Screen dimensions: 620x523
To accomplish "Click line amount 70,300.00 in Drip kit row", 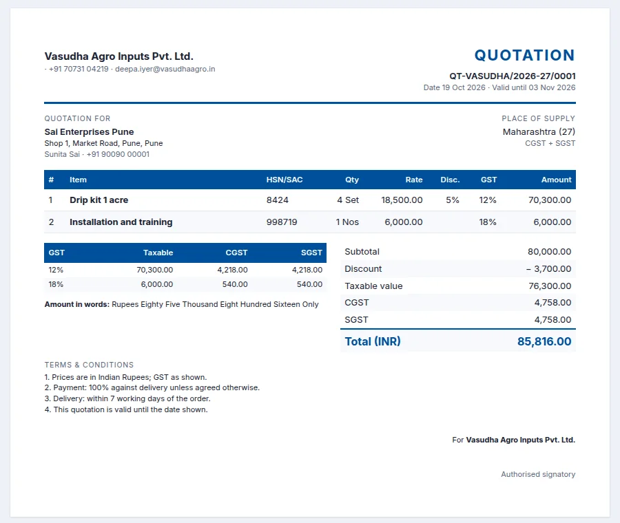I will (x=550, y=200).
